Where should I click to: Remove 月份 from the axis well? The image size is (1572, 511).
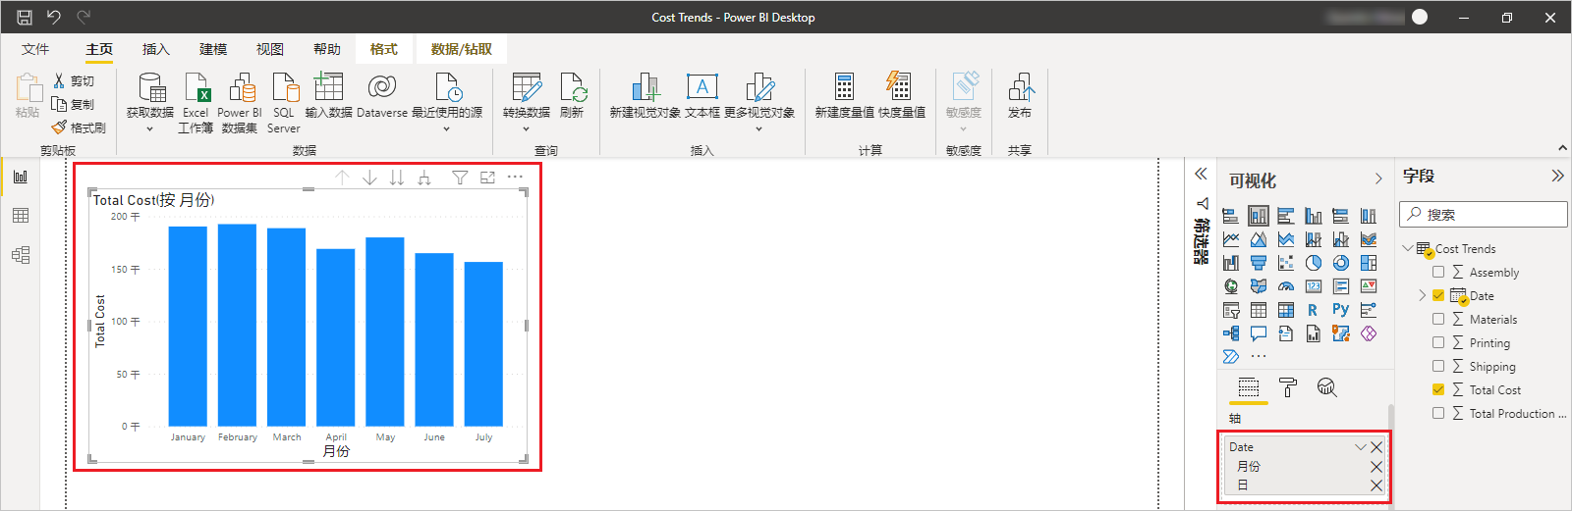(x=1376, y=467)
